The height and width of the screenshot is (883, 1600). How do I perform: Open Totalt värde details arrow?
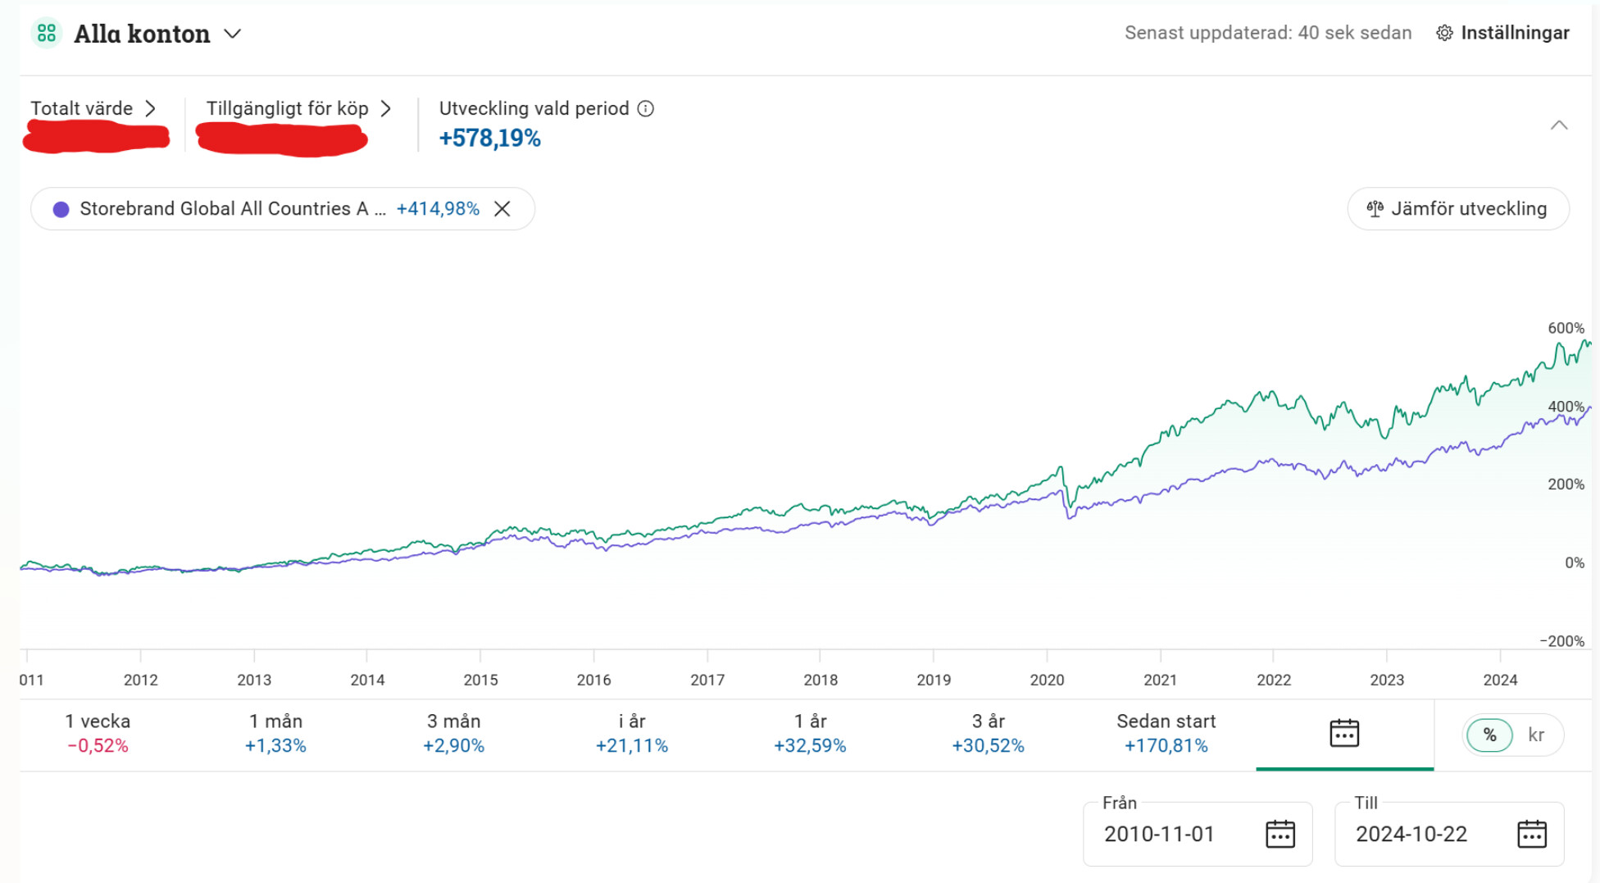coord(150,108)
